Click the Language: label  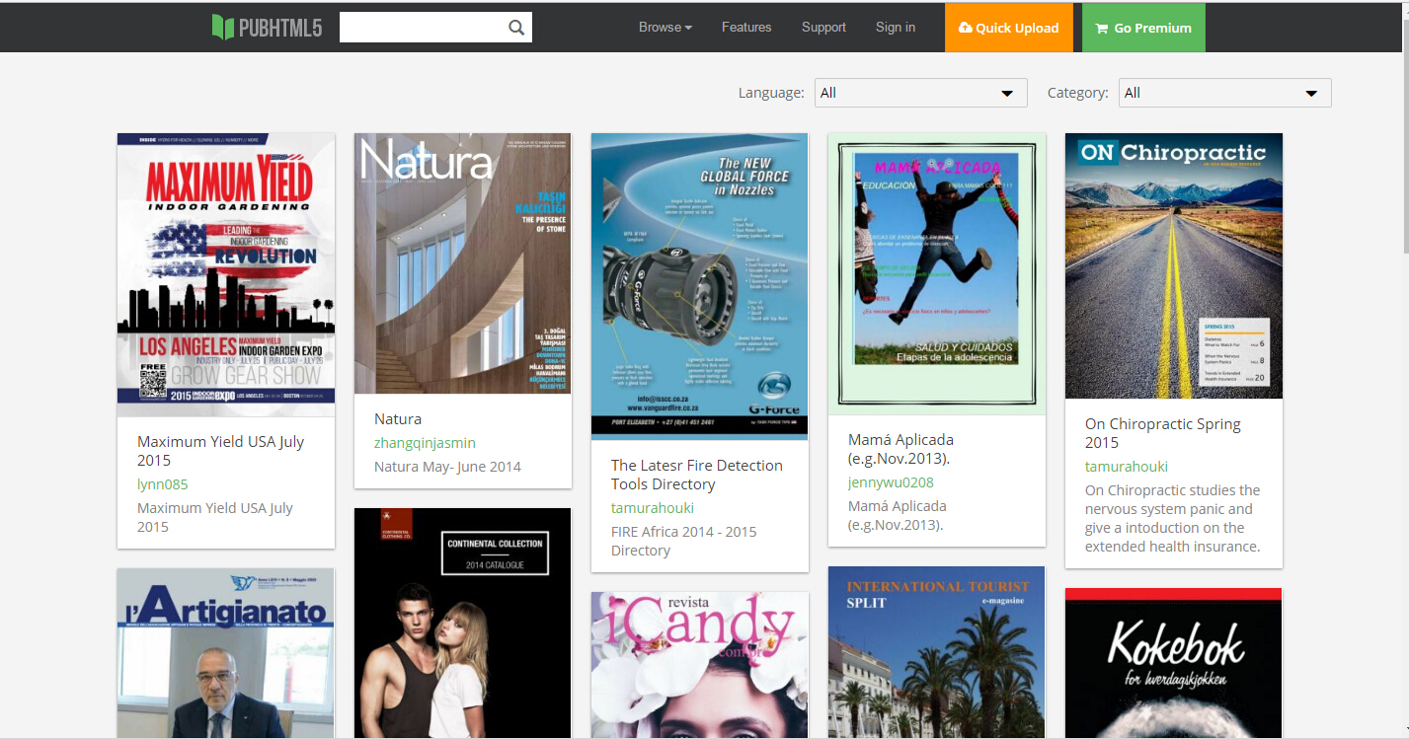[771, 93]
